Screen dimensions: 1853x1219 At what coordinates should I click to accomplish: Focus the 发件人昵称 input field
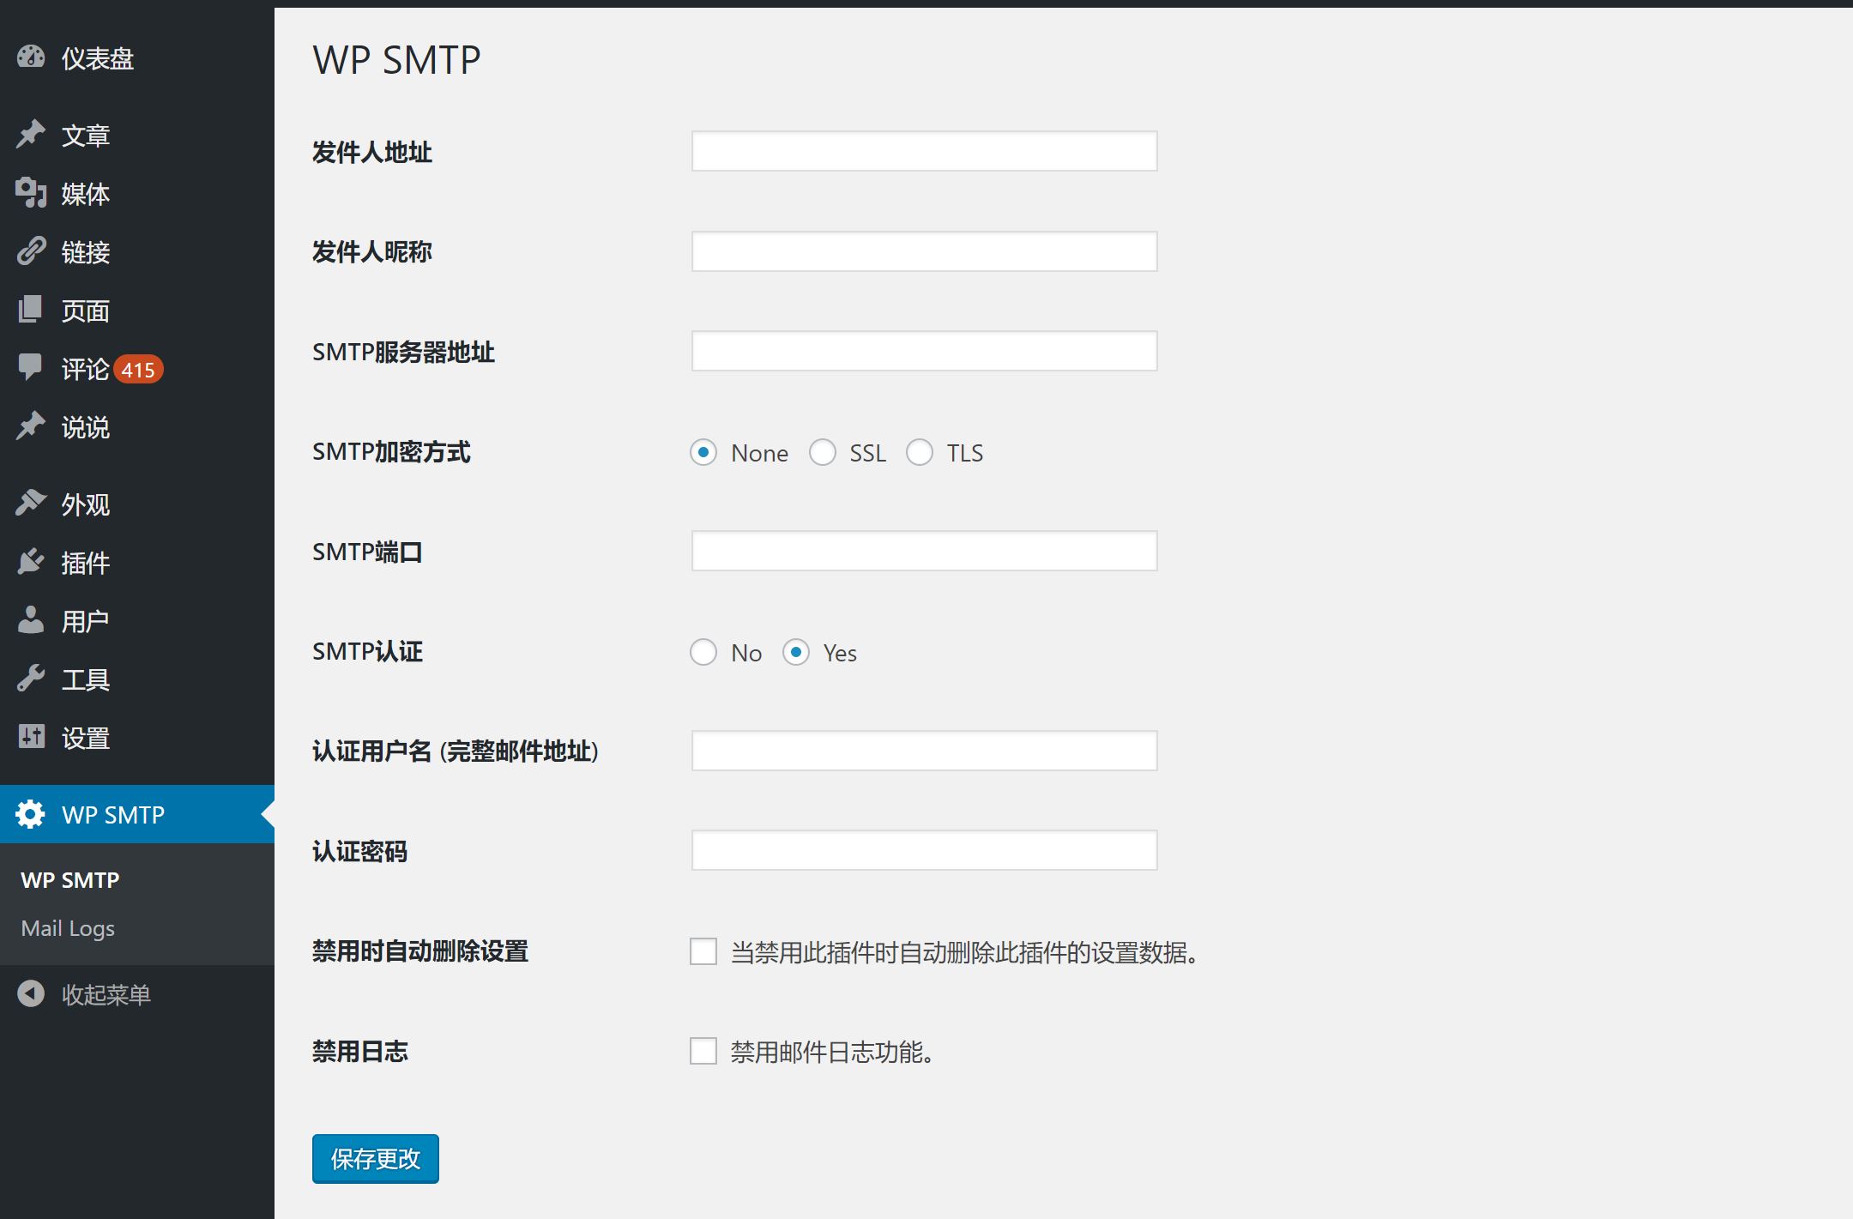pyautogui.click(x=925, y=251)
